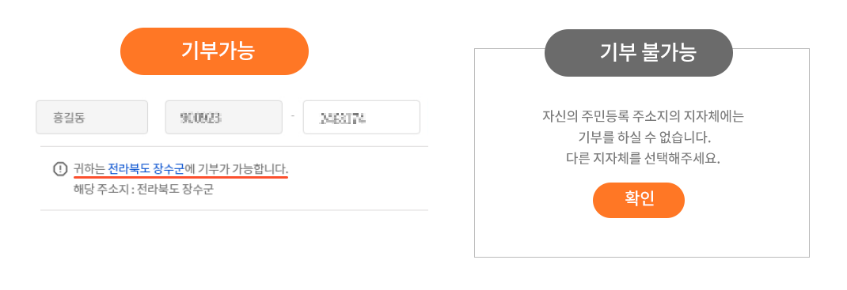
Task: Click the word 귀하는 in the notice
Action: point(89,168)
